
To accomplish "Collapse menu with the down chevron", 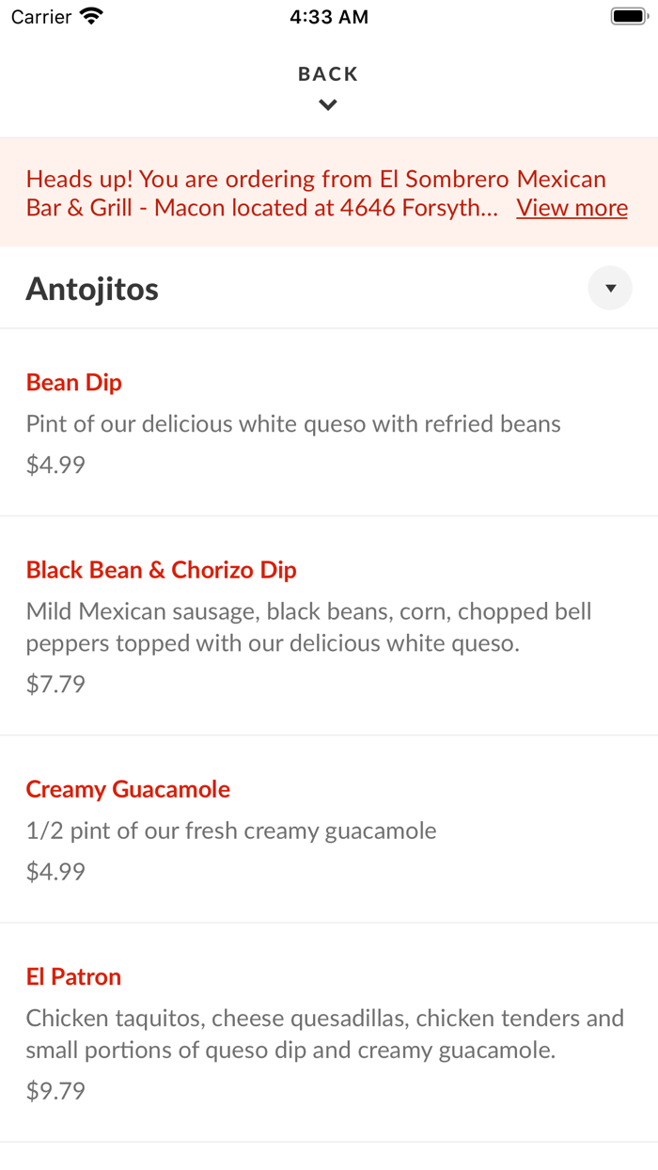I will coord(328,105).
